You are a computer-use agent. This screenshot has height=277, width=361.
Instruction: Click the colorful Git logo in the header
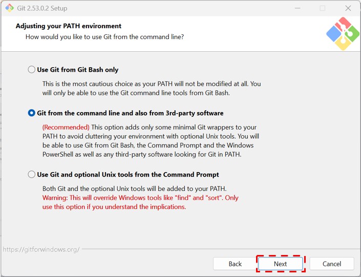(x=342, y=34)
